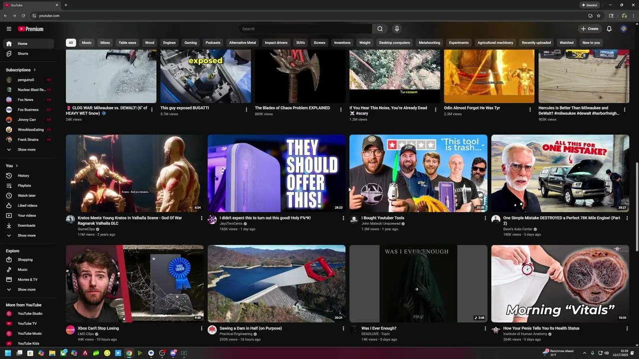The image size is (639, 359).
Task: Open YouTube Music link in sidebar
Action: coord(29,334)
